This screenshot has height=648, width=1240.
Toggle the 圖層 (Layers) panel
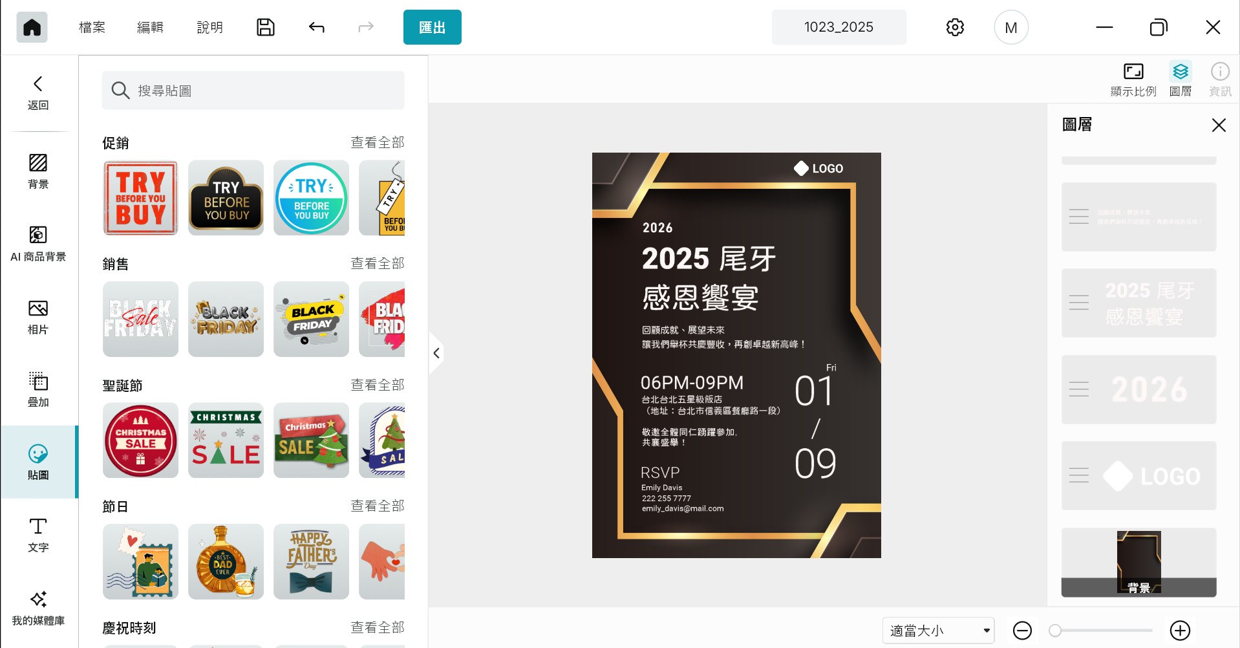click(1181, 78)
